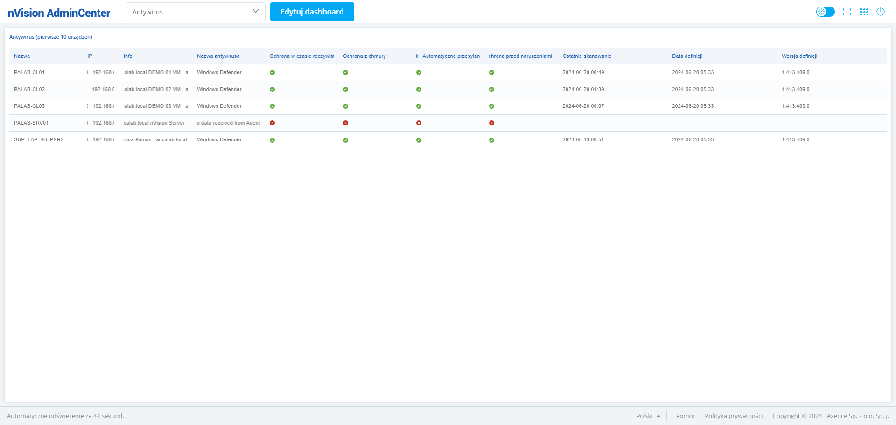Open the Pomoc help link

(686, 416)
